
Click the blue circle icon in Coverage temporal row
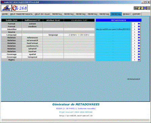click(x=139, y=57)
